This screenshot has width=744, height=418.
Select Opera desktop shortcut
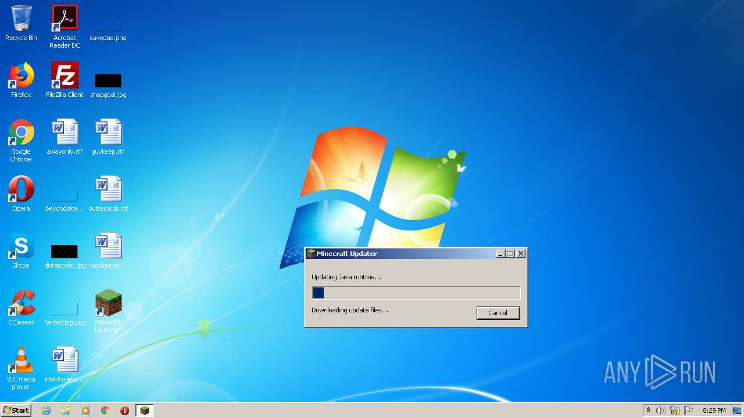pos(21,194)
